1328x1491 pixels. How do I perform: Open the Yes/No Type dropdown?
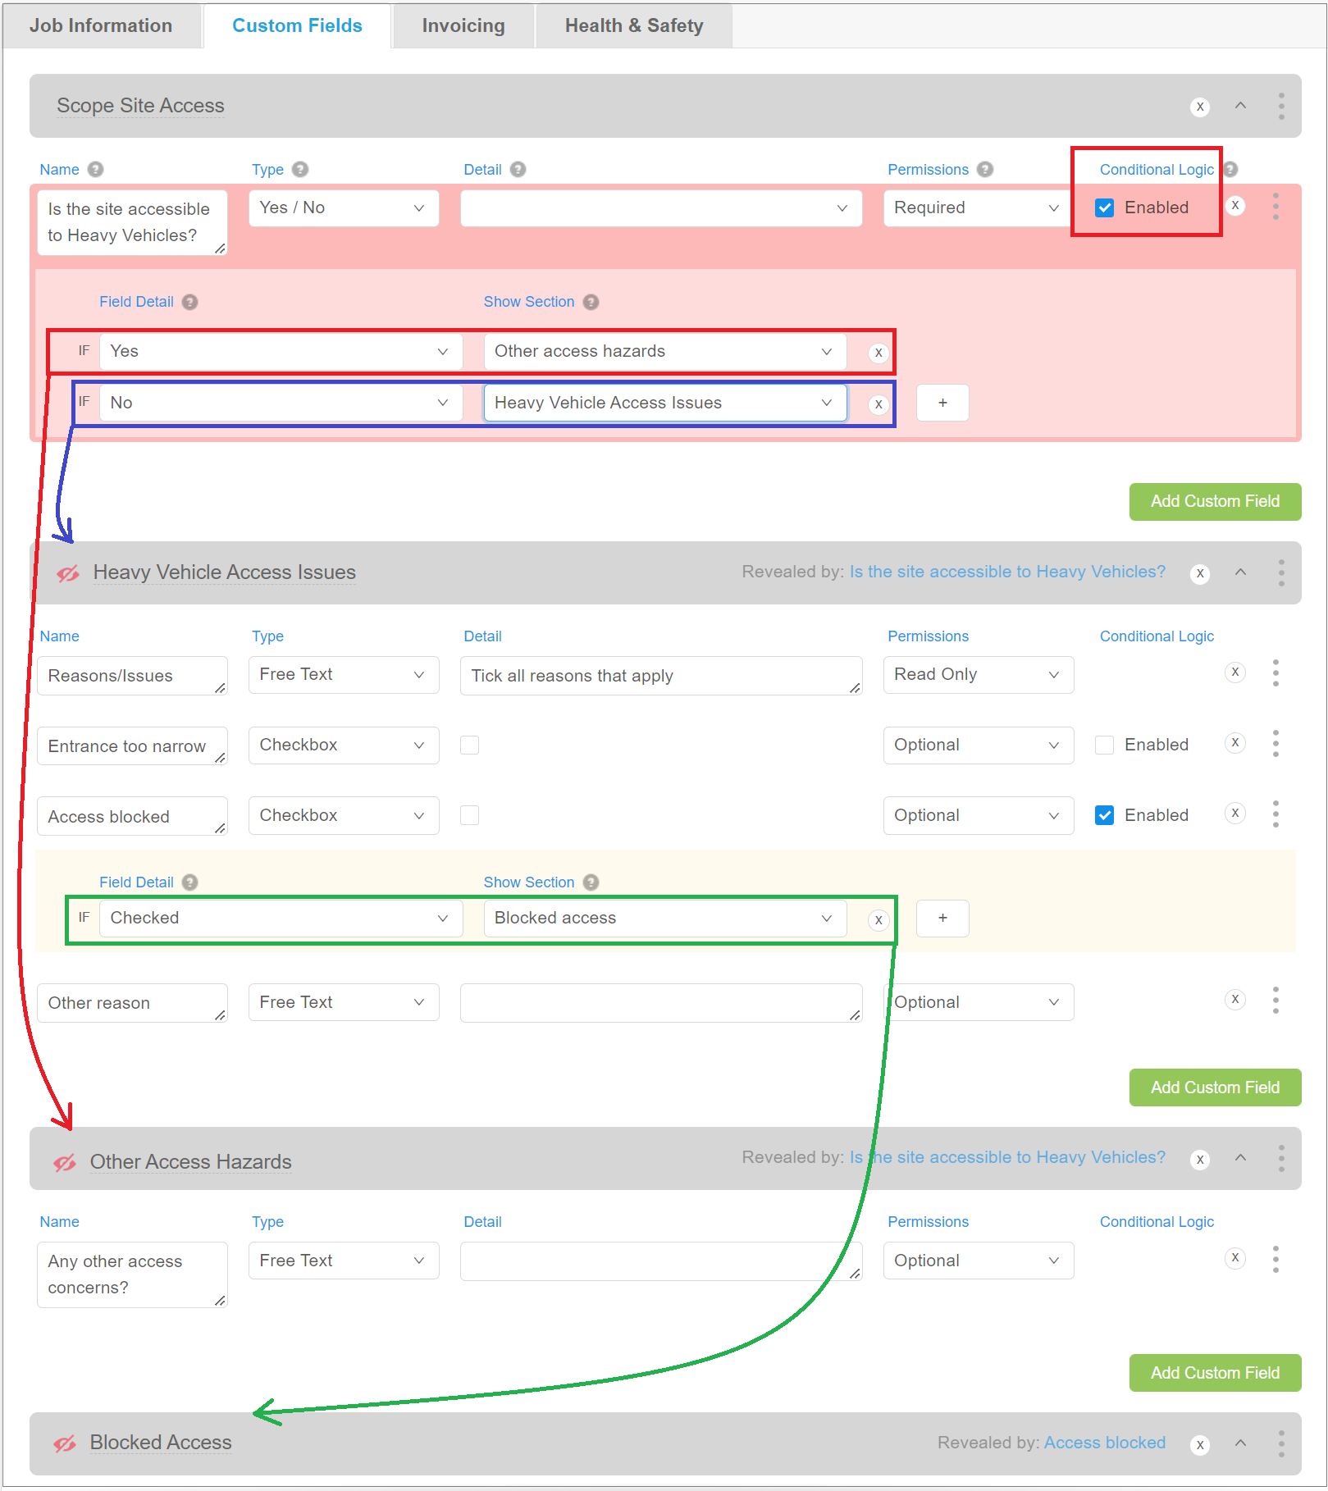[x=343, y=207]
